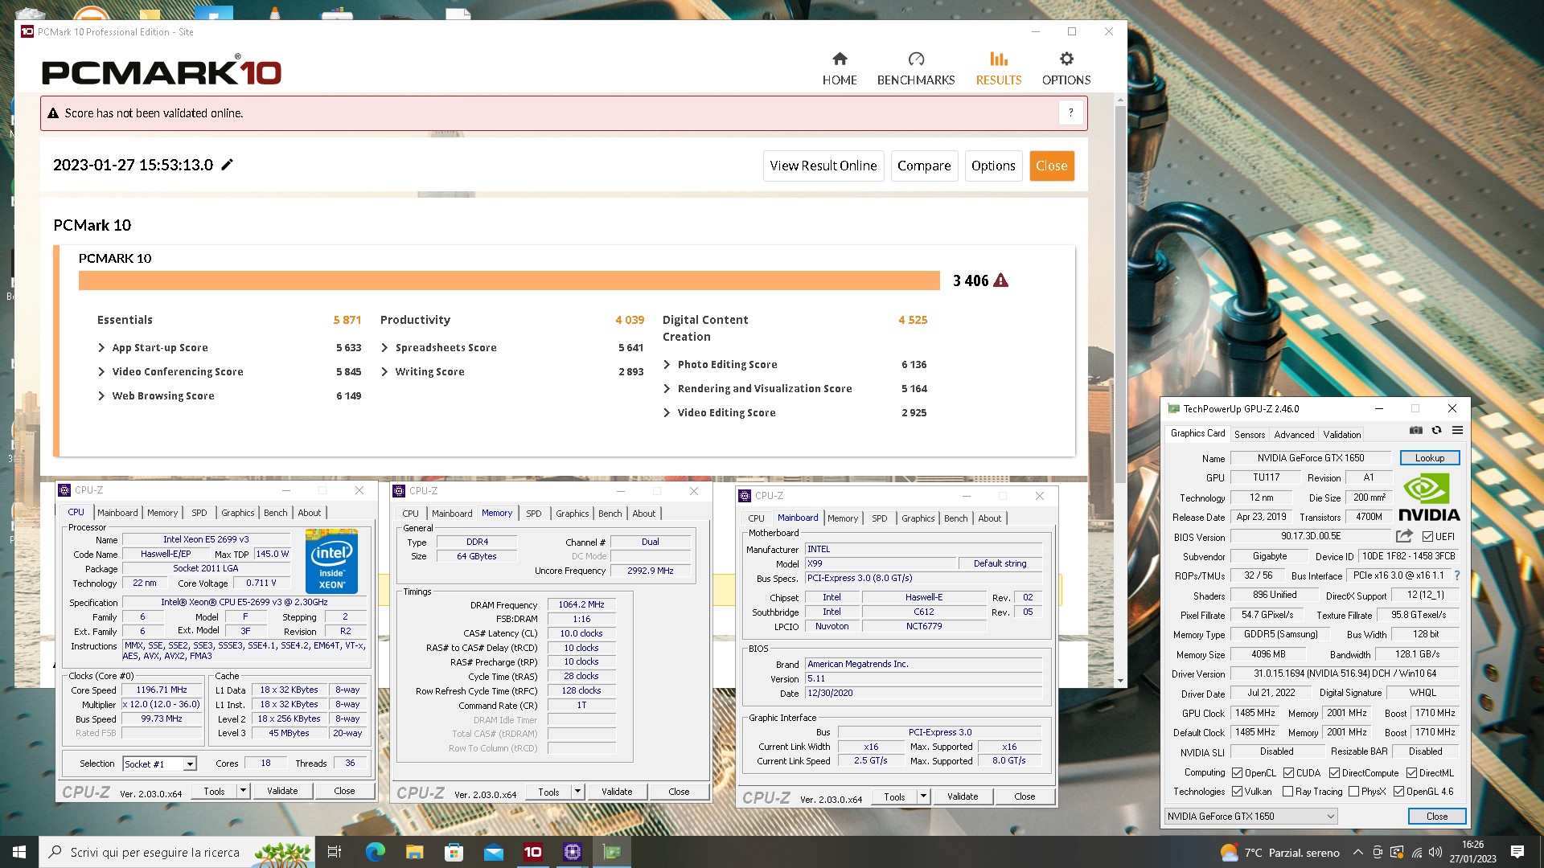Open Options gear icon
This screenshot has width=1544, height=868.
pos(1066,59)
